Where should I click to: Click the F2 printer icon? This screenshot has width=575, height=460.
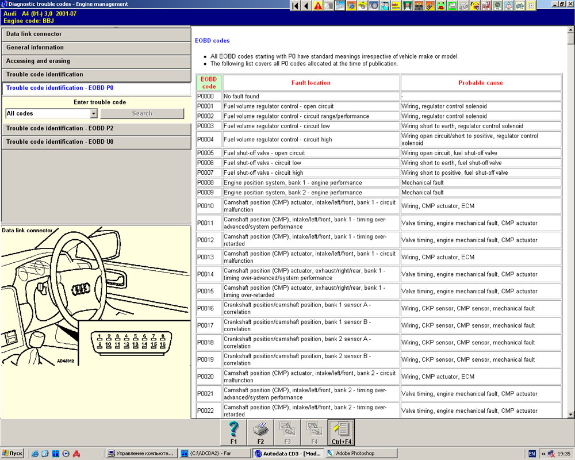click(x=260, y=432)
